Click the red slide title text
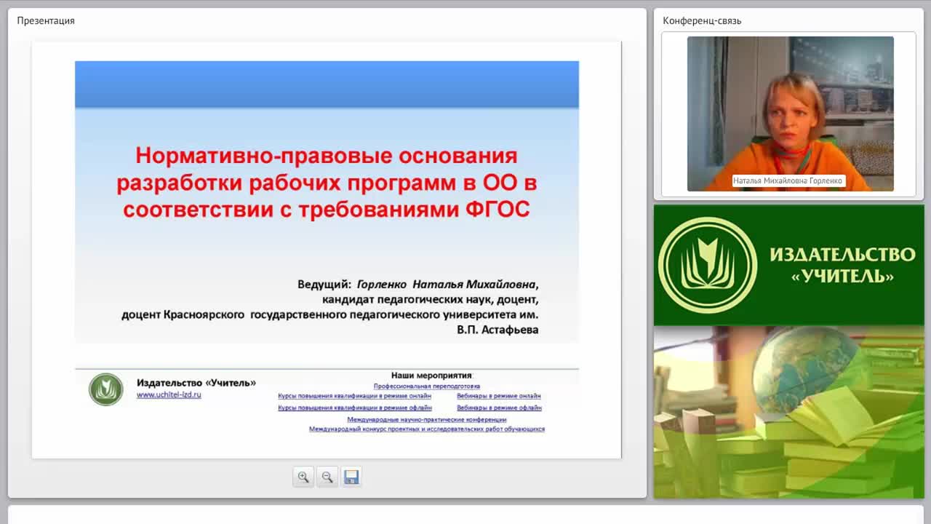The image size is (931, 524). 327,182
